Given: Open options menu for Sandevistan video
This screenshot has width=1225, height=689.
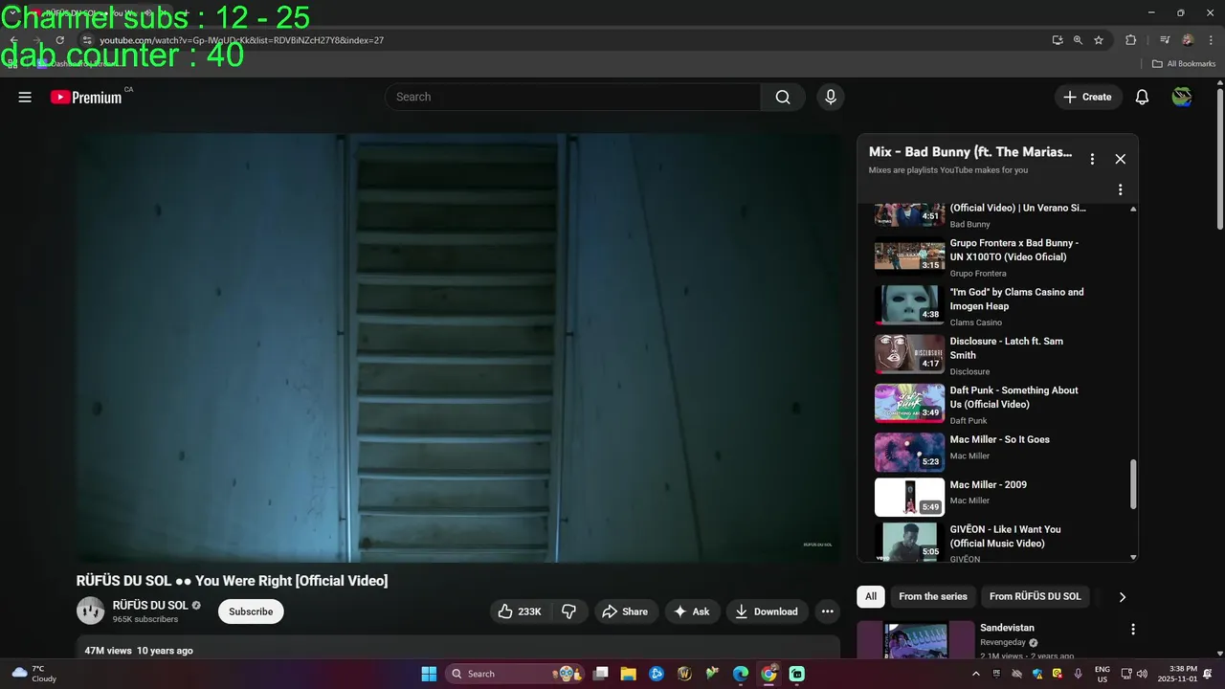Looking at the screenshot, I should click(x=1133, y=630).
